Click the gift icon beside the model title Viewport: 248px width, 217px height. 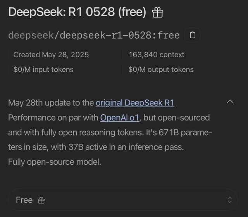158,13
